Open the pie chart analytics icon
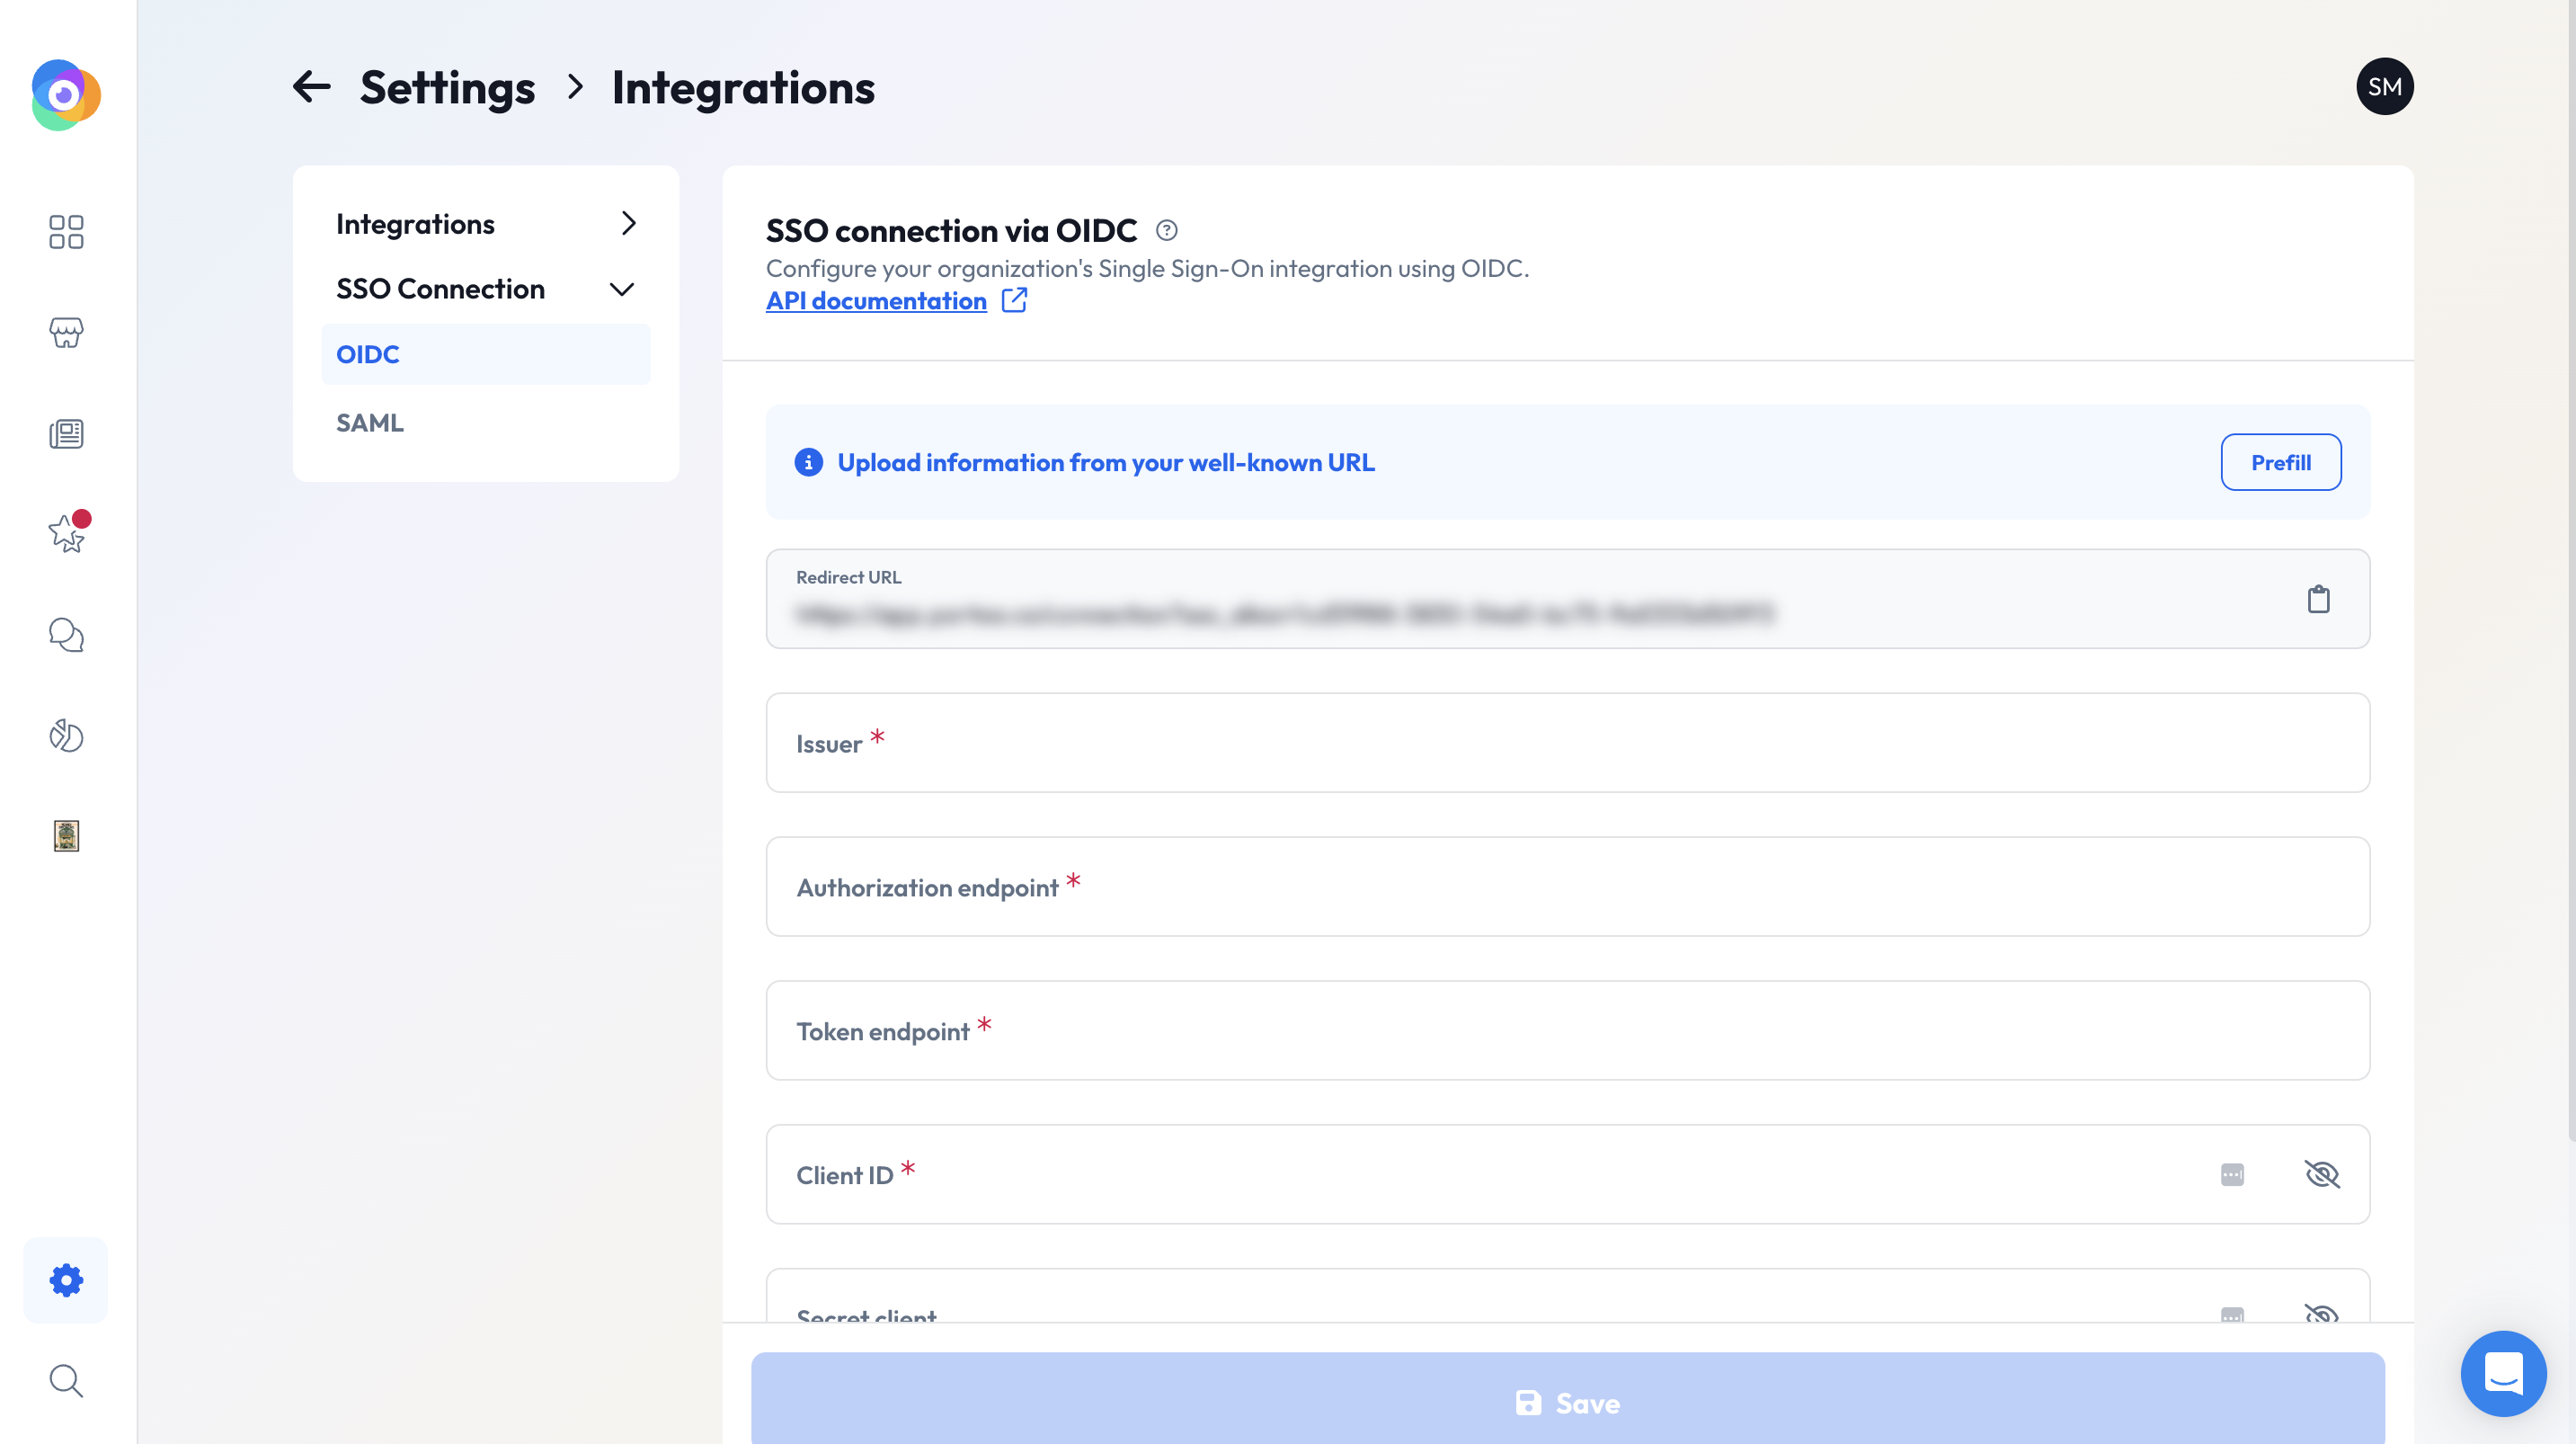 pyautogui.click(x=66, y=735)
